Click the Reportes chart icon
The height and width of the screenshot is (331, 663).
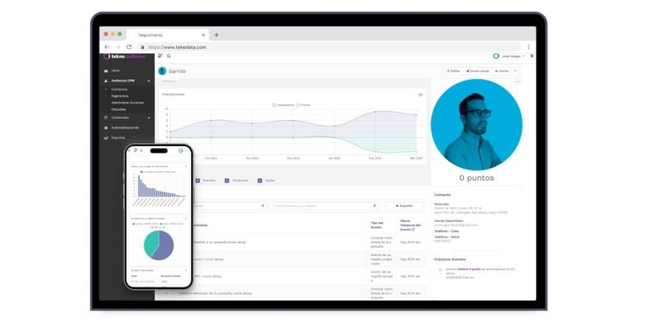[106, 138]
